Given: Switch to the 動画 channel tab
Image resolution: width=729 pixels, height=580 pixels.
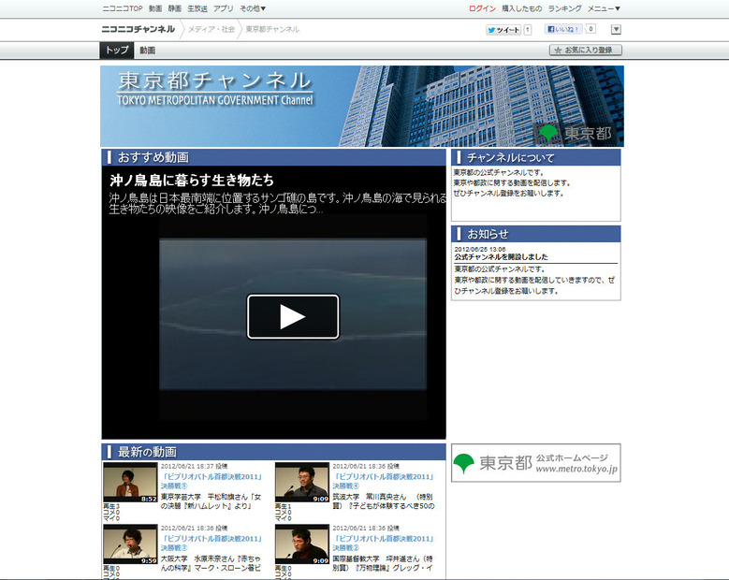Looking at the screenshot, I should pos(148,51).
